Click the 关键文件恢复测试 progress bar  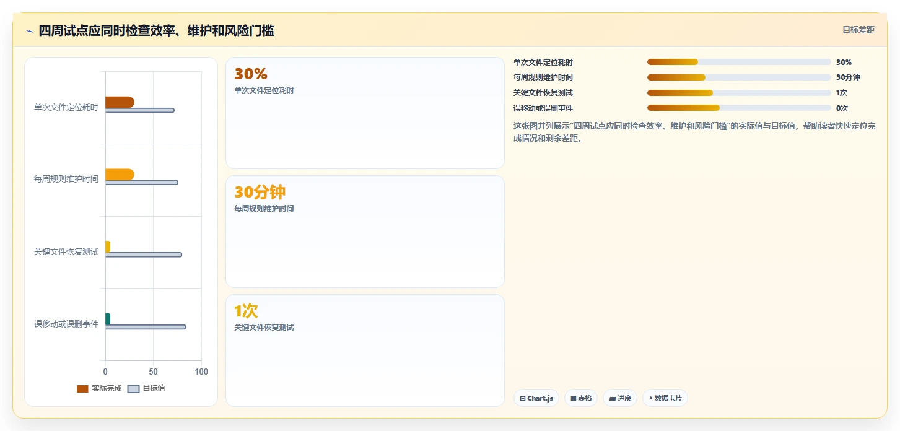(739, 93)
